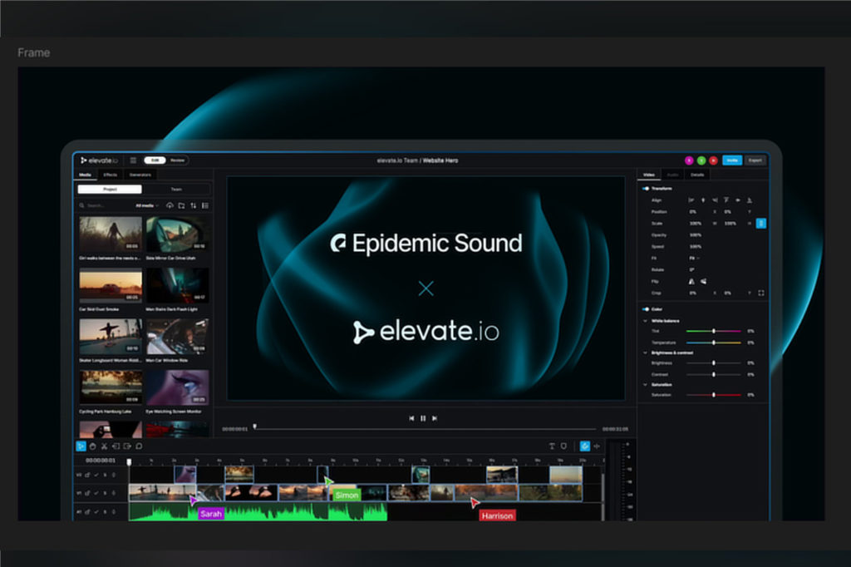
Task: Click the first Align icon (align left)
Action: [691, 200]
